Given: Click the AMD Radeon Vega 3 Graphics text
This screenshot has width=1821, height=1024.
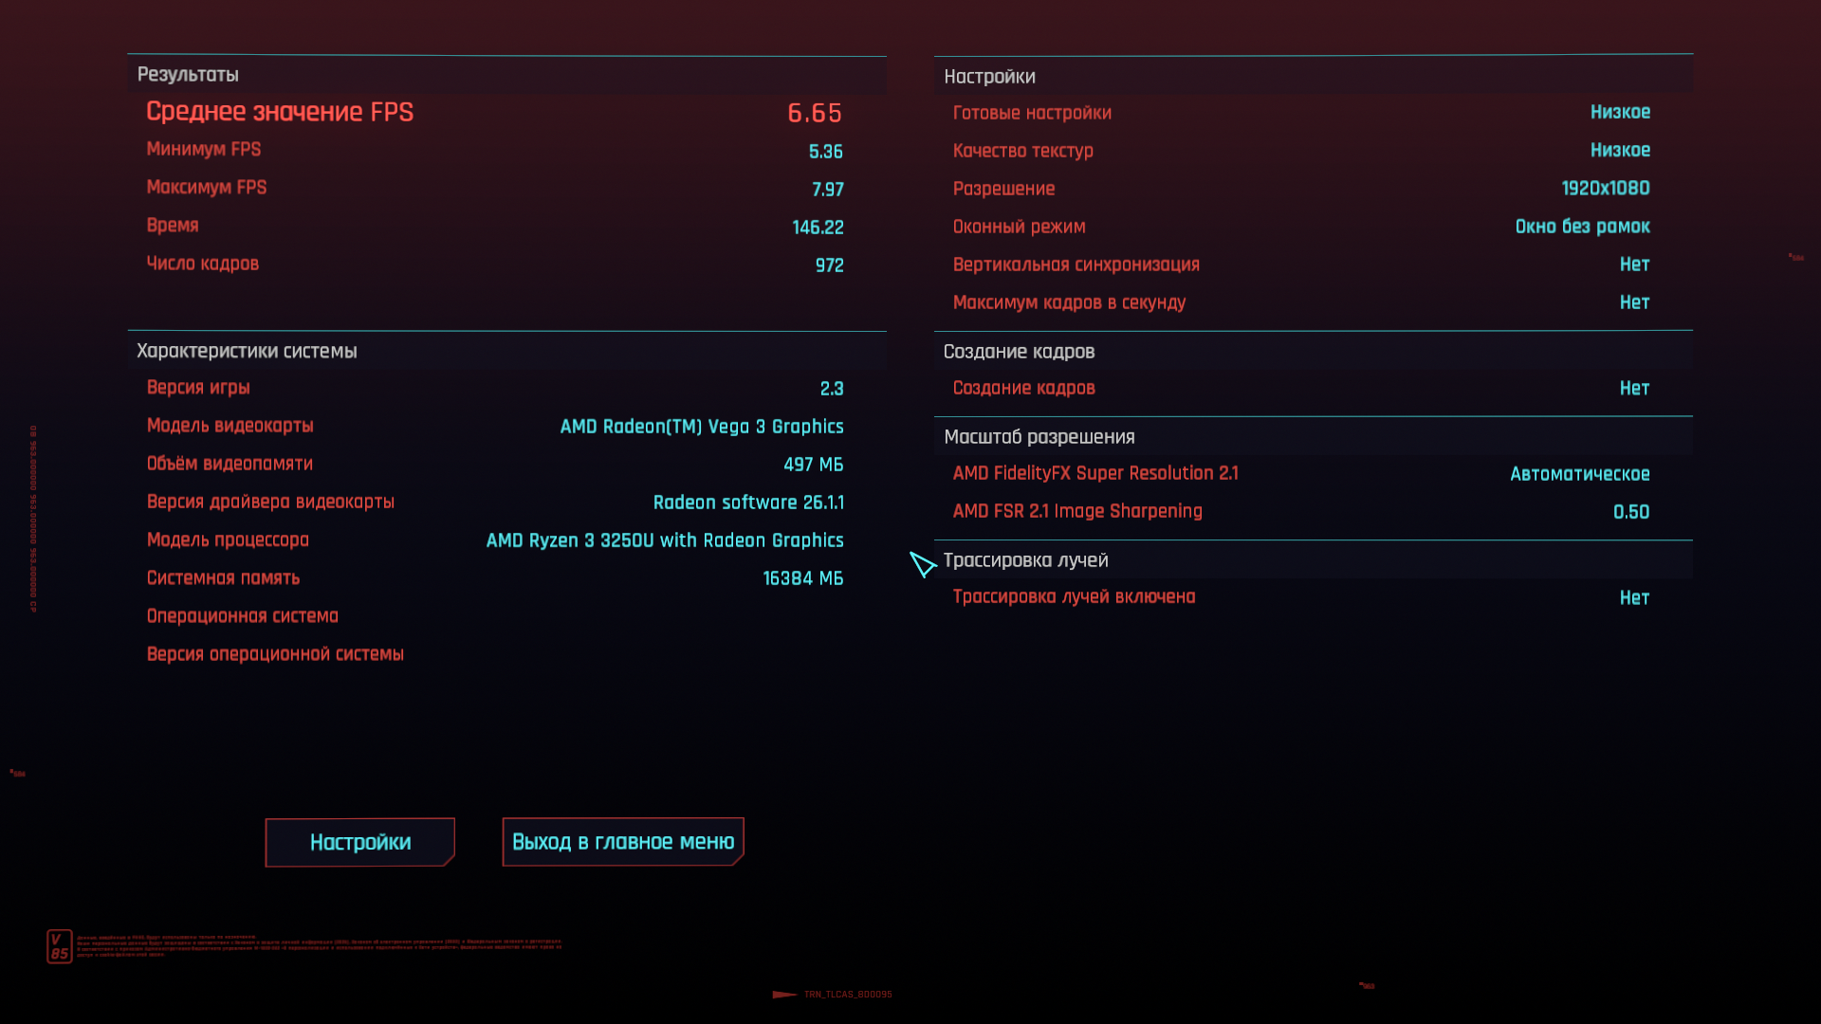Looking at the screenshot, I should coord(701,427).
